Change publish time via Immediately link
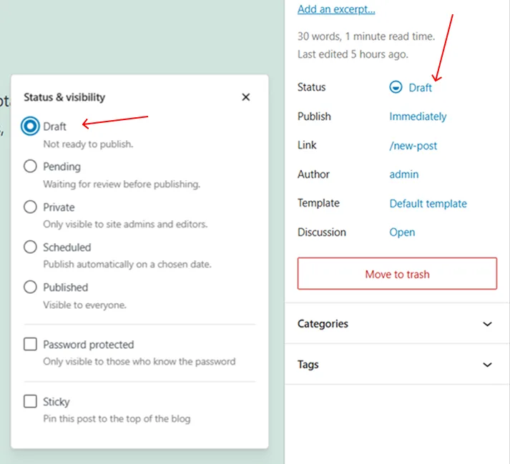Image resolution: width=510 pixels, height=464 pixels. click(418, 117)
